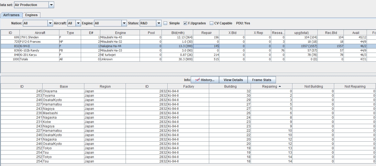Image resolution: width=376 pixels, height=166 pixels.
Task: Click the Nakajima Ha-44 engine cell
Action: point(120,46)
